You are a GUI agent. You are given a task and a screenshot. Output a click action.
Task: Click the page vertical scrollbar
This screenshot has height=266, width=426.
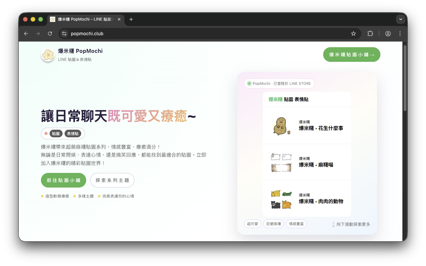click(405, 78)
